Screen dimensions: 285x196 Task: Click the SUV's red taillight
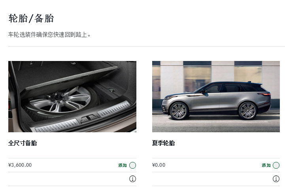[x=264, y=94]
